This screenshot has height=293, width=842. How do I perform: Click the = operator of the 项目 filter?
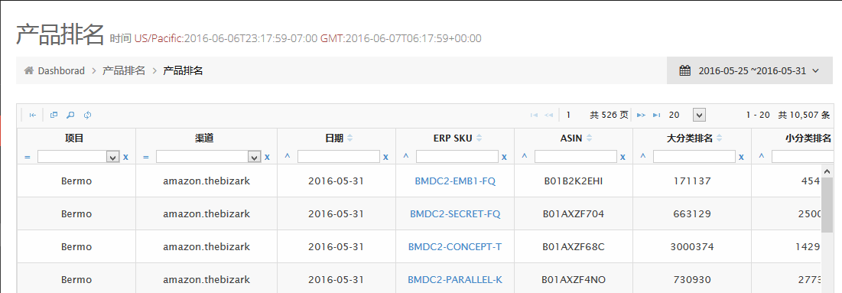pos(28,157)
